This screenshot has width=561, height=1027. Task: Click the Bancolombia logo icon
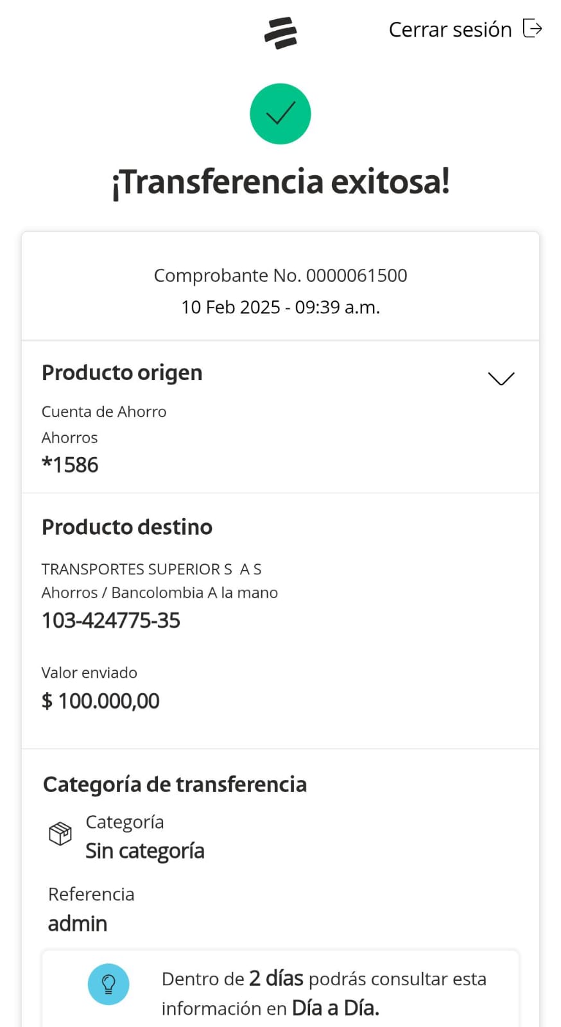click(280, 33)
